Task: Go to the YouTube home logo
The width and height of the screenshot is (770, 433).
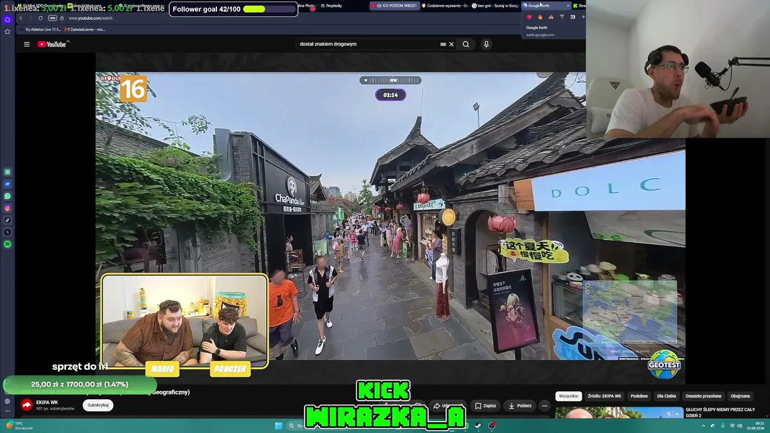Action: (52, 44)
